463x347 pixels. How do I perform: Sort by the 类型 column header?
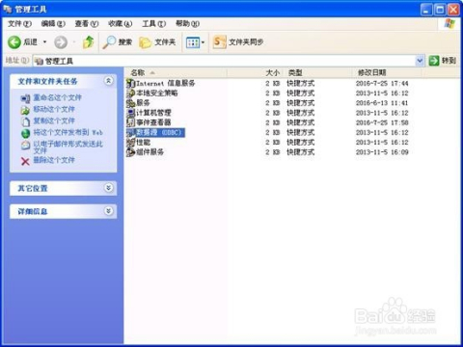click(318, 72)
